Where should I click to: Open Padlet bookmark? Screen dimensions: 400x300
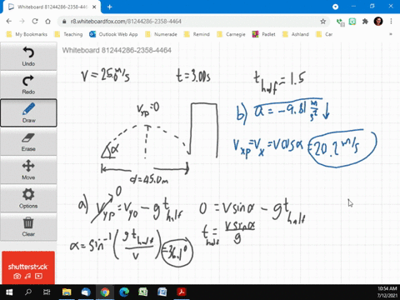pyautogui.click(x=263, y=34)
